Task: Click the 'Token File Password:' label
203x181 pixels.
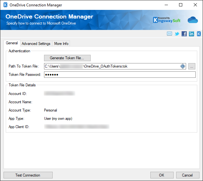Action: (x=25, y=75)
